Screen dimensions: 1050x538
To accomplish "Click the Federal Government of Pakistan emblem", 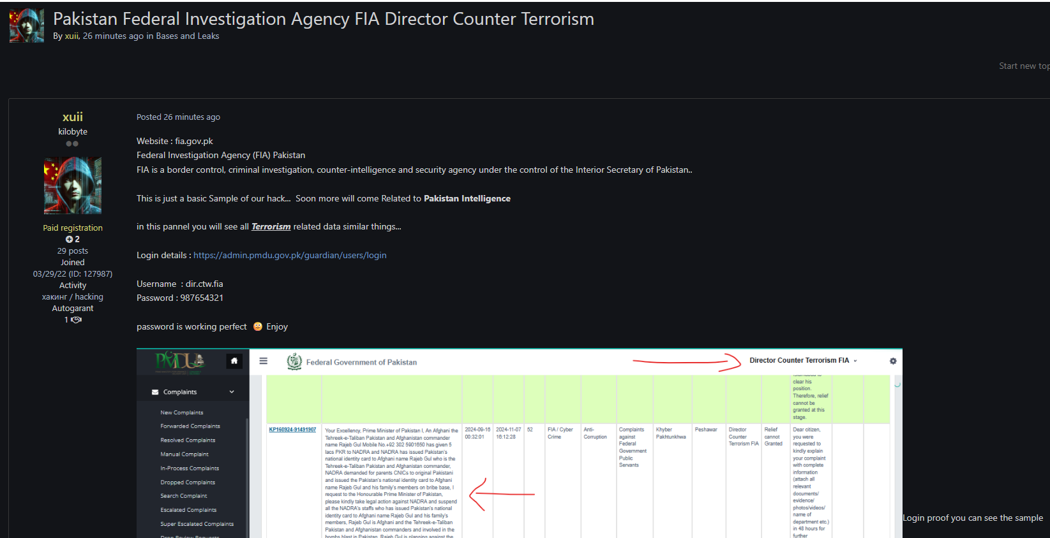I will point(294,361).
